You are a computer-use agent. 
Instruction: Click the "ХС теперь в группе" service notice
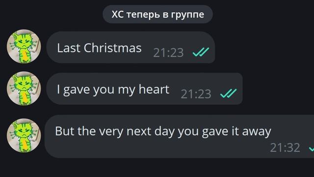pos(157,14)
